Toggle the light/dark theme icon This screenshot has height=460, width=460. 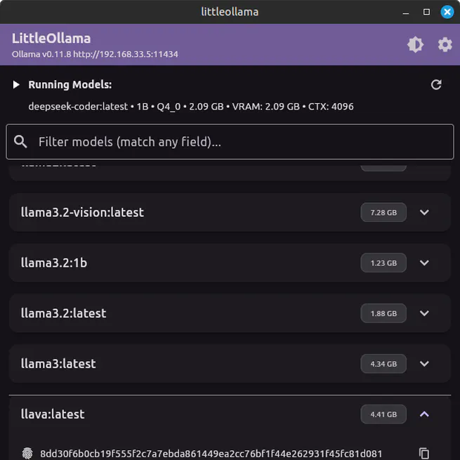(415, 45)
